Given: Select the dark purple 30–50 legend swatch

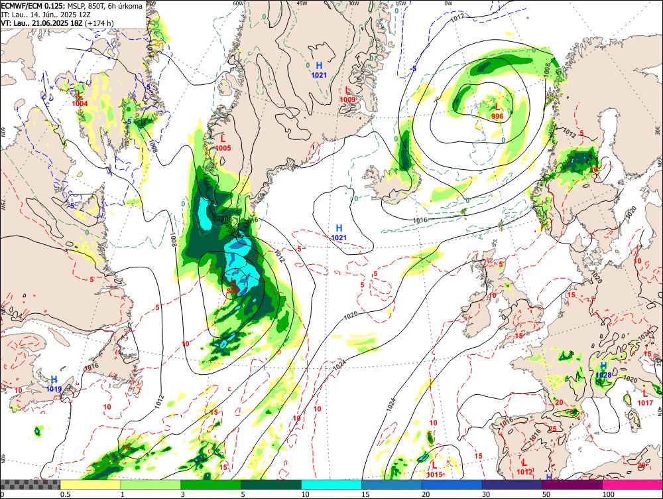Looking at the screenshot, I should 512,484.
